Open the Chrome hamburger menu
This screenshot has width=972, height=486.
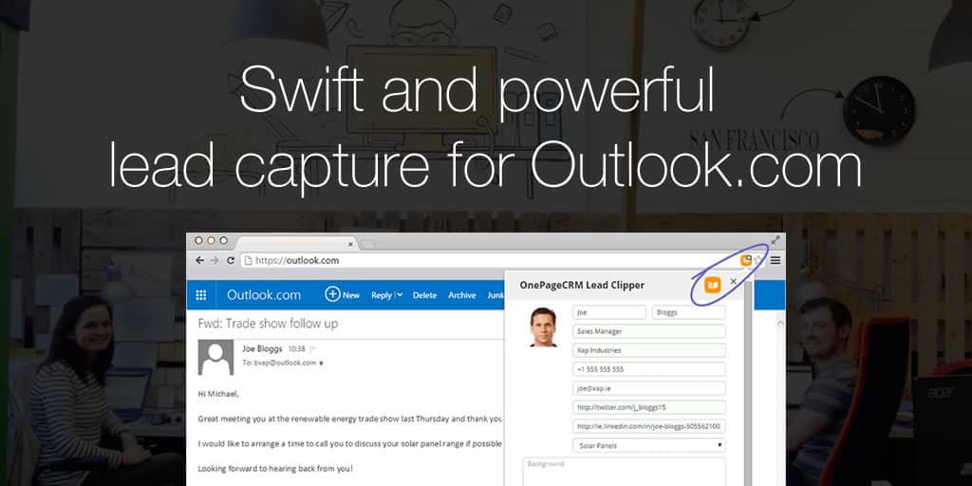776,260
